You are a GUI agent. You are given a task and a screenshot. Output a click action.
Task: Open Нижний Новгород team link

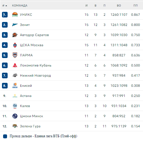point(35,76)
